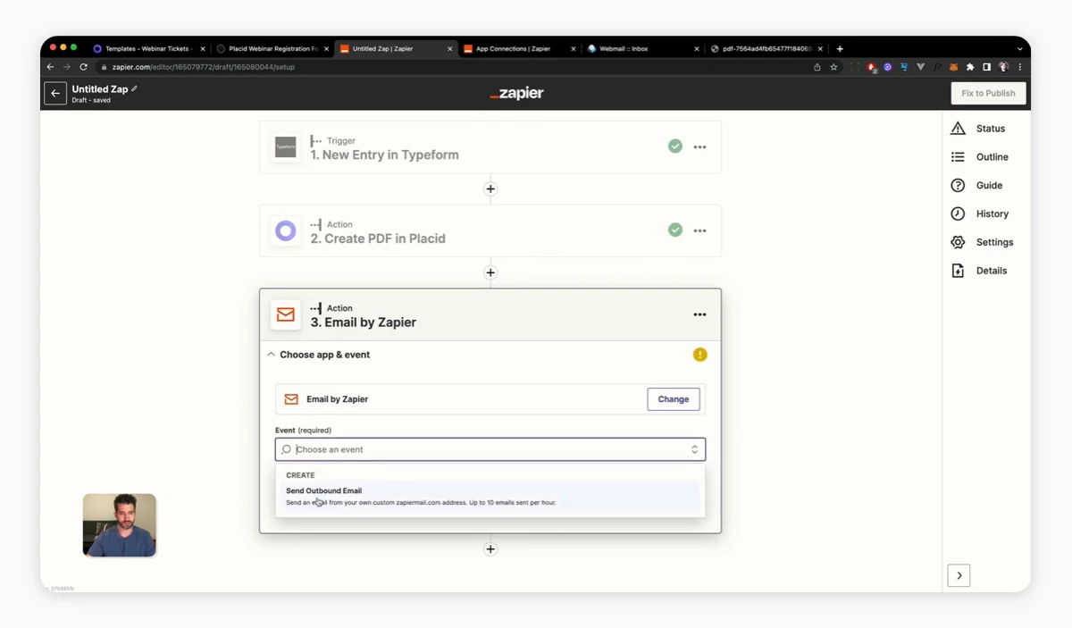Viewport: 1072px width, 628px height.
Task: Open the Settings panel
Action: coord(982,242)
